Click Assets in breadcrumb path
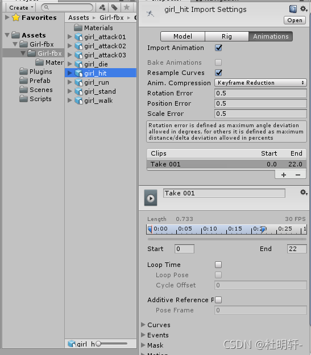This screenshot has width=311, height=355. pyautogui.click(x=78, y=18)
